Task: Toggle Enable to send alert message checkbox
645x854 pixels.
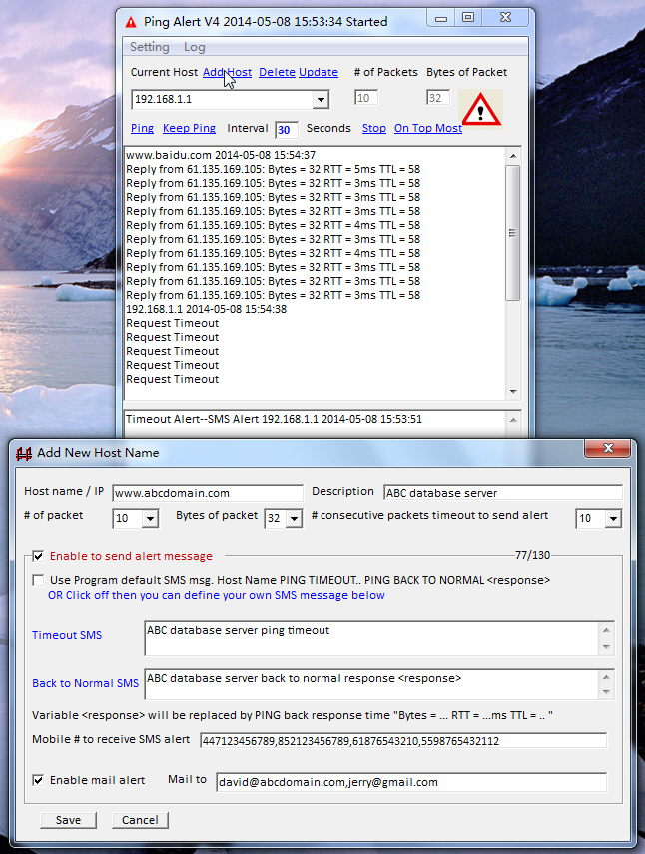Action: tap(39, 556)
